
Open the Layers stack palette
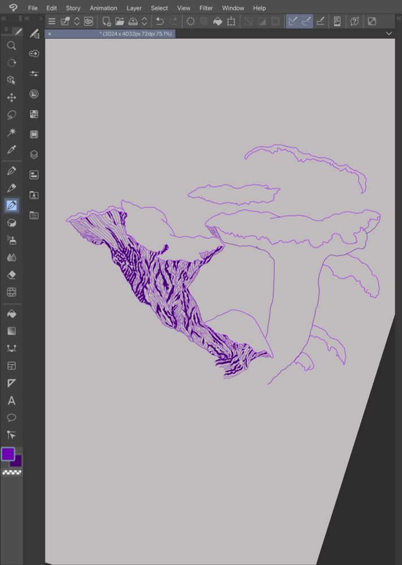[x=34, y=155]
